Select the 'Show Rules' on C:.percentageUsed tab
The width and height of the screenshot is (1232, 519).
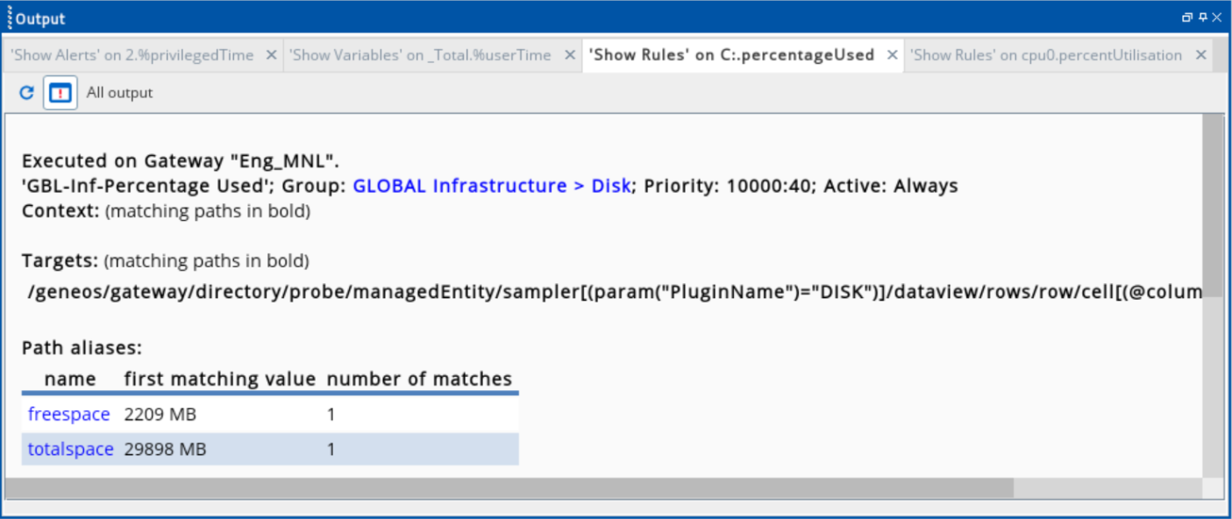click(x=731, y=55)
